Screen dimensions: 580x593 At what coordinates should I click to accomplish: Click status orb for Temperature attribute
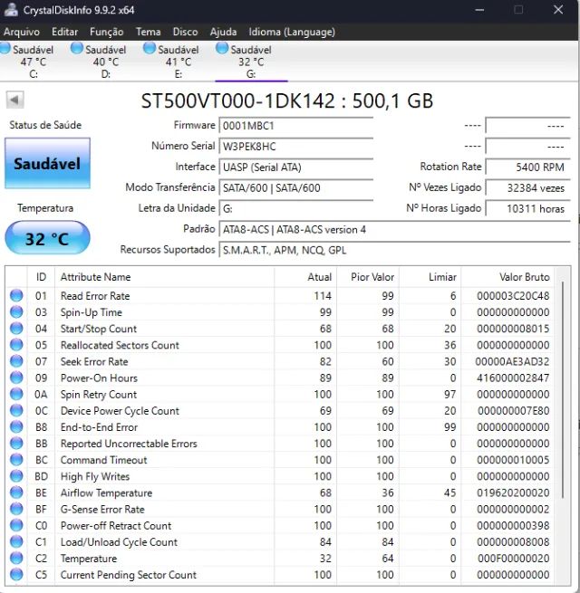pyautogui.click(x=16, y=559)
